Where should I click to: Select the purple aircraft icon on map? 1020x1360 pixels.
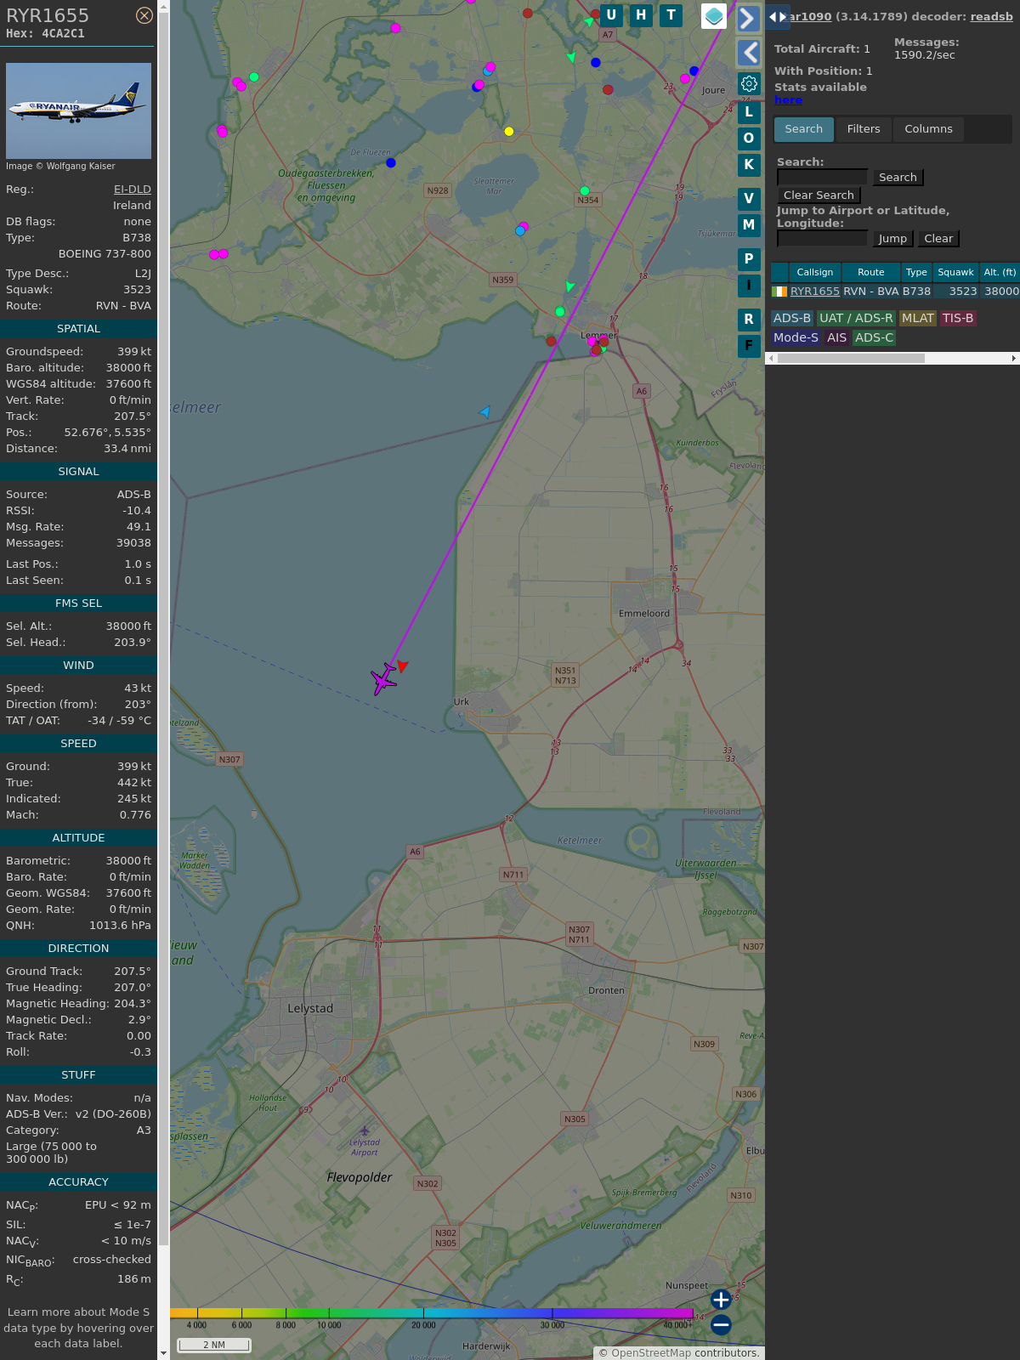[384, 679]
